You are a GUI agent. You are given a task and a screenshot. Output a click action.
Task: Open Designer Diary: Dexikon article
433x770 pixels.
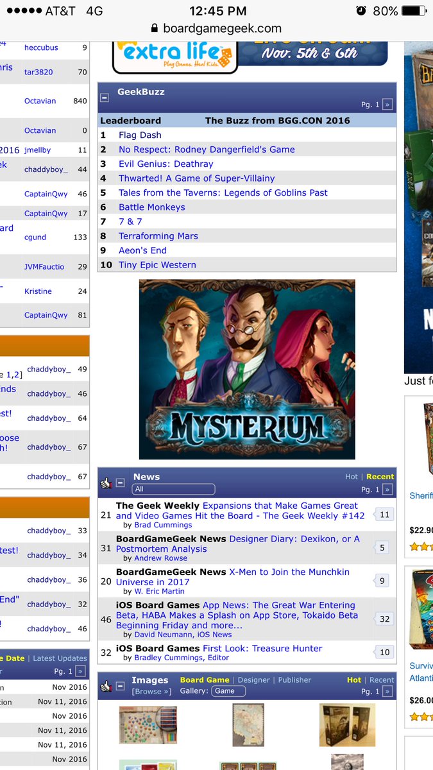pyautogui.click(x=238, y=544)
